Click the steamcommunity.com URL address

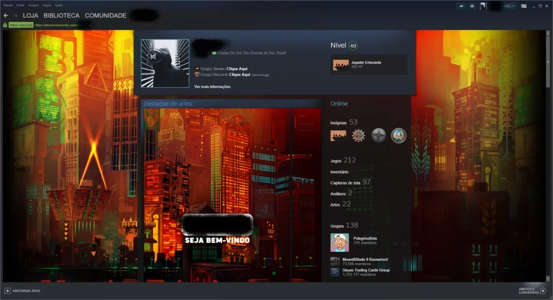point(64,25)
